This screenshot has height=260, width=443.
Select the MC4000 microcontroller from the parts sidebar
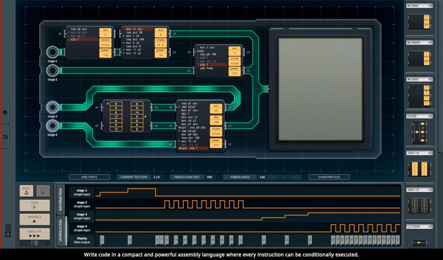click(x=419, y=22)
